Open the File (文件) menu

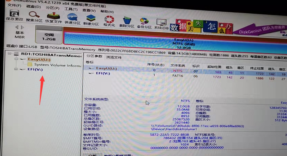(x=14, y=5)
